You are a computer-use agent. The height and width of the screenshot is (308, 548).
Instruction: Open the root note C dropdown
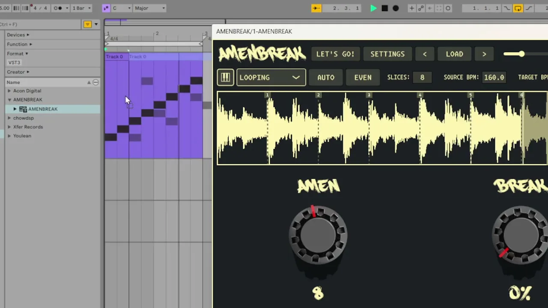121,8
